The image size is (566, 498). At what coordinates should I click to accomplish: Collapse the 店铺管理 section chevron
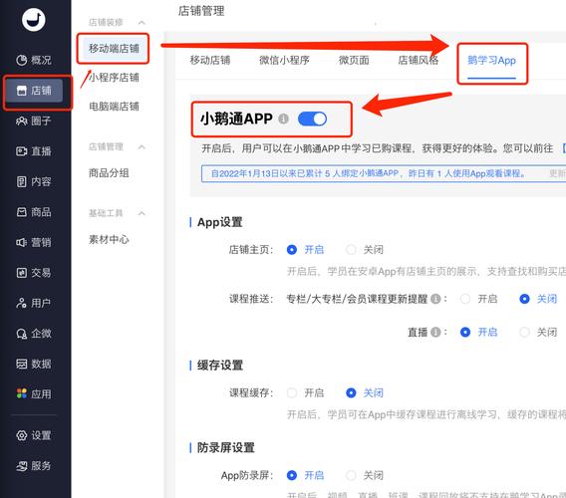click(x=141, y=146)
